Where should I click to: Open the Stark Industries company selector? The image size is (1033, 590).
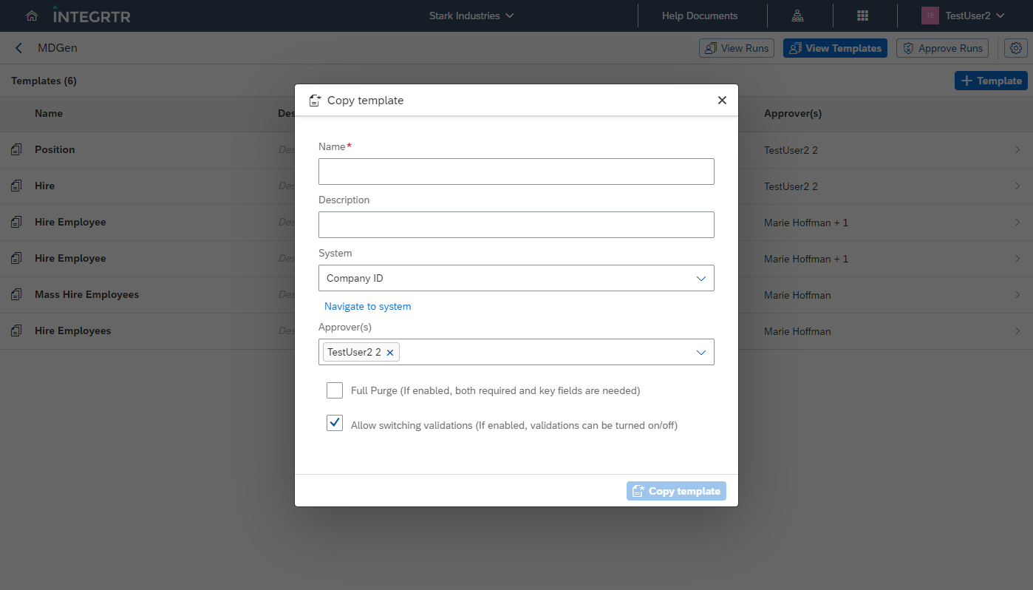pyautogui.click(x=471, y=16)
